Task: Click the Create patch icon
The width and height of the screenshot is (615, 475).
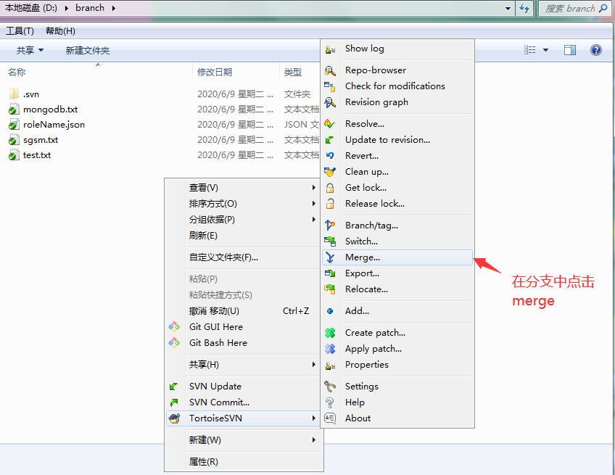Action: [330, 333]
